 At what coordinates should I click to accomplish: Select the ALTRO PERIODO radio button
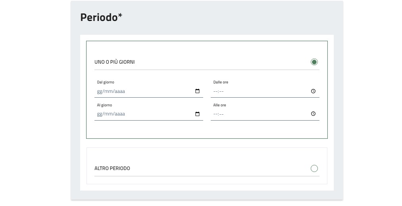pyautogui.click(x=314, y=168)
